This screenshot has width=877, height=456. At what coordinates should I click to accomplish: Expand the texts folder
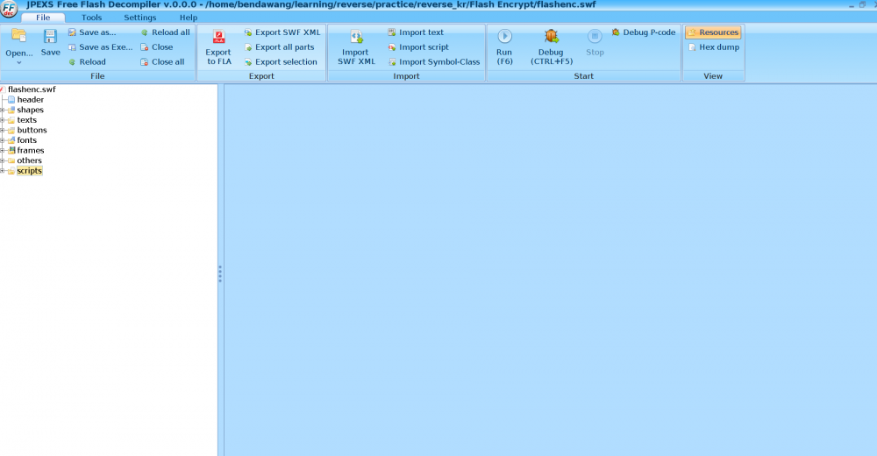pos(3,120)
